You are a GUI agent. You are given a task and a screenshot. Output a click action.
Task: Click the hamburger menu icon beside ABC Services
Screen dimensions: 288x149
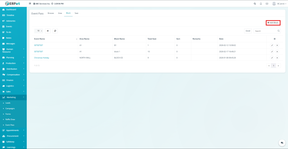(x=30, y=4)
